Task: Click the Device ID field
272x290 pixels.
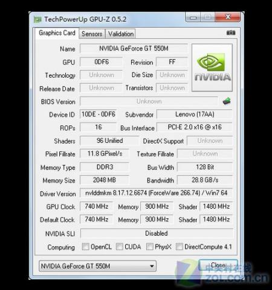Action: point(99,114)
